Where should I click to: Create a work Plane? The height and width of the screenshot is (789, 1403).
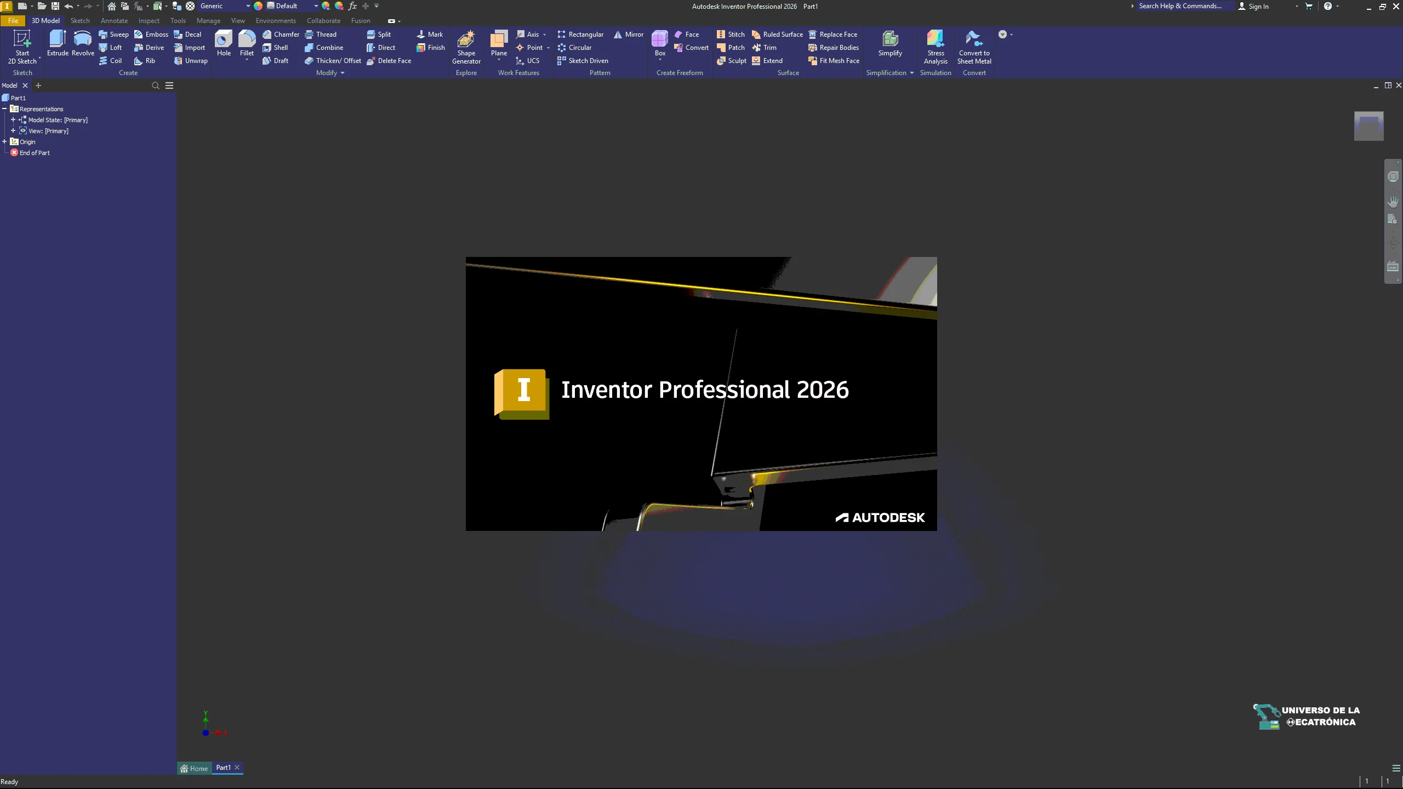coord(499,44)
